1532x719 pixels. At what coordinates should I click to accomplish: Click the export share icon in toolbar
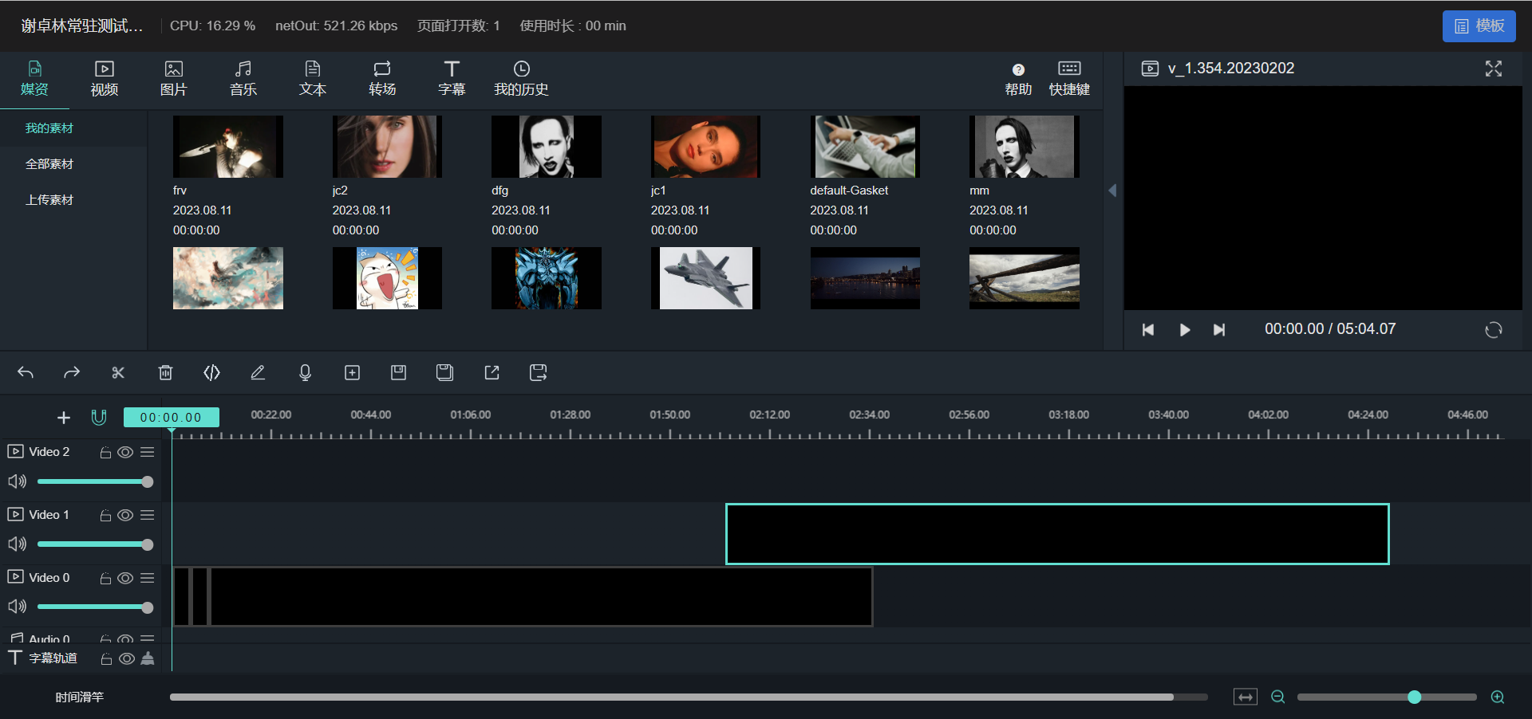pos(492,372)
